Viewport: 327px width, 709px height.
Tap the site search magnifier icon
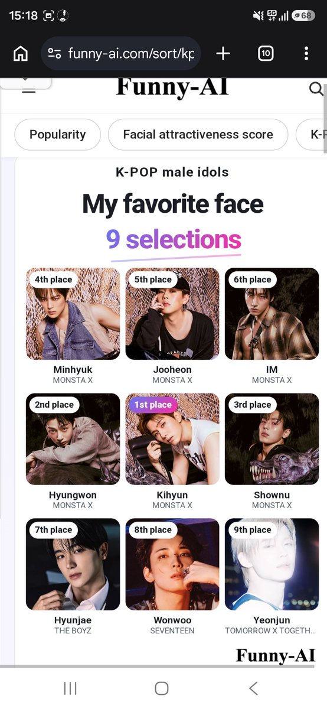click(316, 89)
